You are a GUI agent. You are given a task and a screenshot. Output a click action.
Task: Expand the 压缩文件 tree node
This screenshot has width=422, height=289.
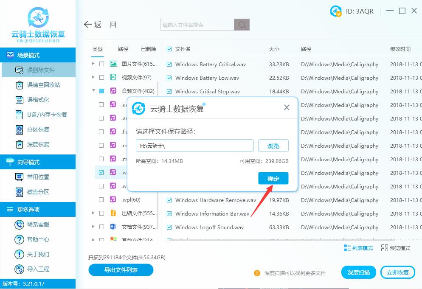(x=93, y=213)
